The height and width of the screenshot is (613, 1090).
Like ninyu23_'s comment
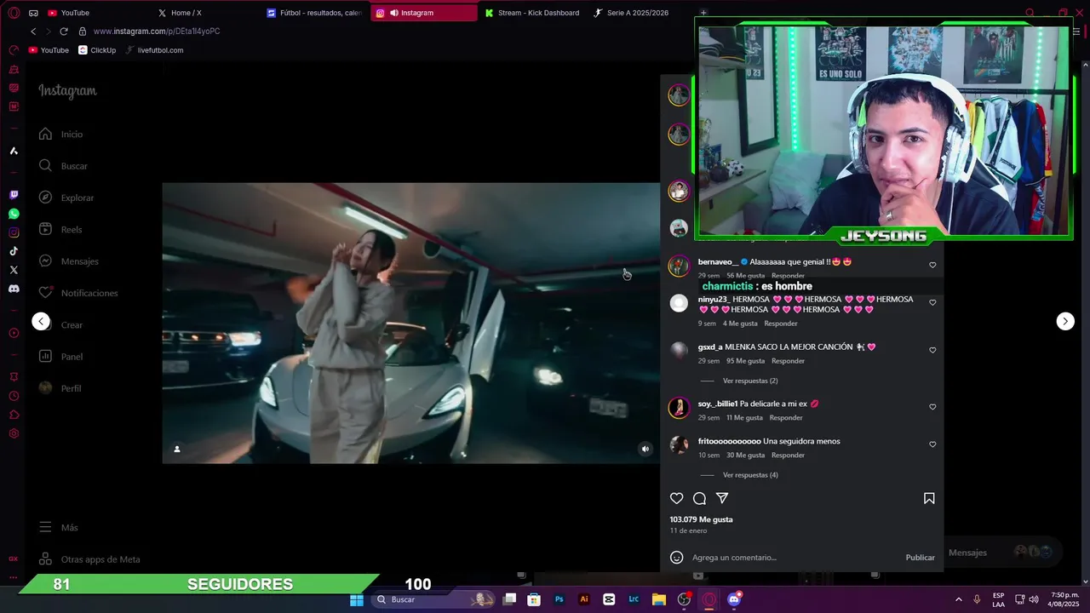pos(932,302)
